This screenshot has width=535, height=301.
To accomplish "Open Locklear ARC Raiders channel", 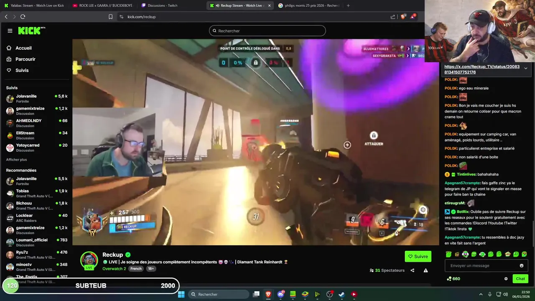I will tap(37, 218).
